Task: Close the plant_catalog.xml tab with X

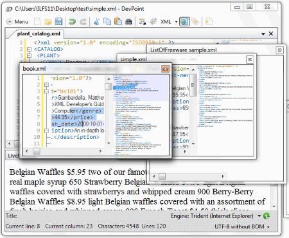Action: (x=271, y=33)
